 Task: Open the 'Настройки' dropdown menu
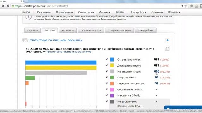[x=139, y=12]
